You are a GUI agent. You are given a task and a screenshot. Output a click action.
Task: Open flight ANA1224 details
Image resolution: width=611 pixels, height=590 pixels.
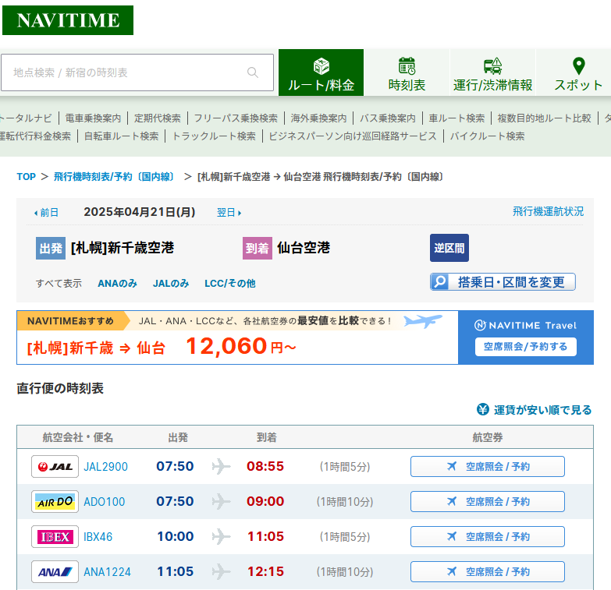pos(107,572)
